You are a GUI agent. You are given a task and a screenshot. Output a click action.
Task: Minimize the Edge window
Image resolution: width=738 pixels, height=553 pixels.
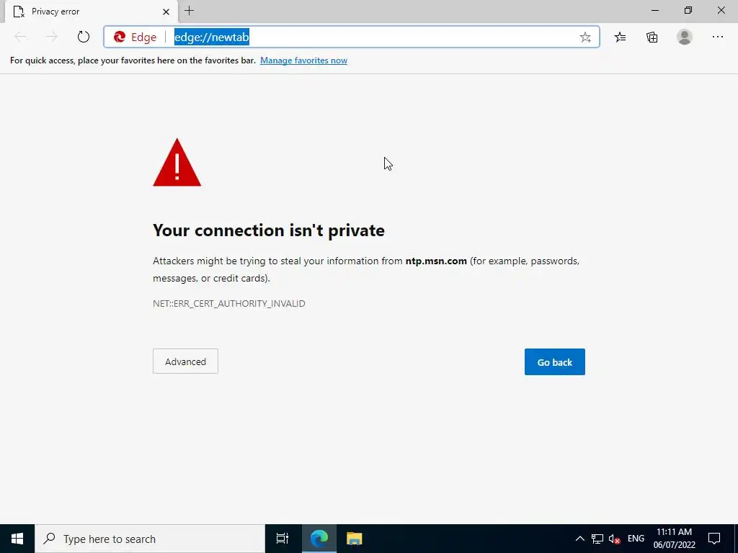(x=655, y=10)
